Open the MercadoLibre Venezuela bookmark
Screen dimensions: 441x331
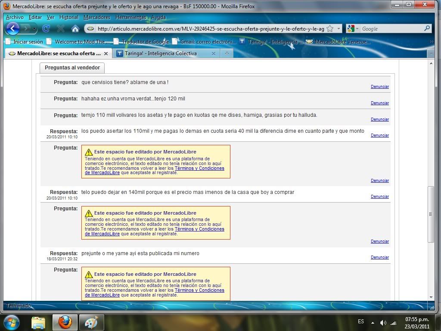(339, 42)
